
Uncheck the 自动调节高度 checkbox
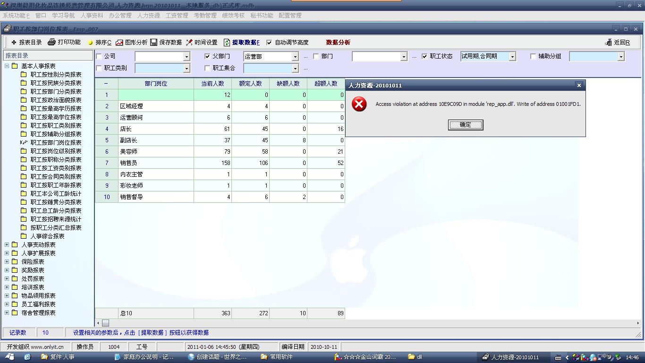click(x=269, y=43)
